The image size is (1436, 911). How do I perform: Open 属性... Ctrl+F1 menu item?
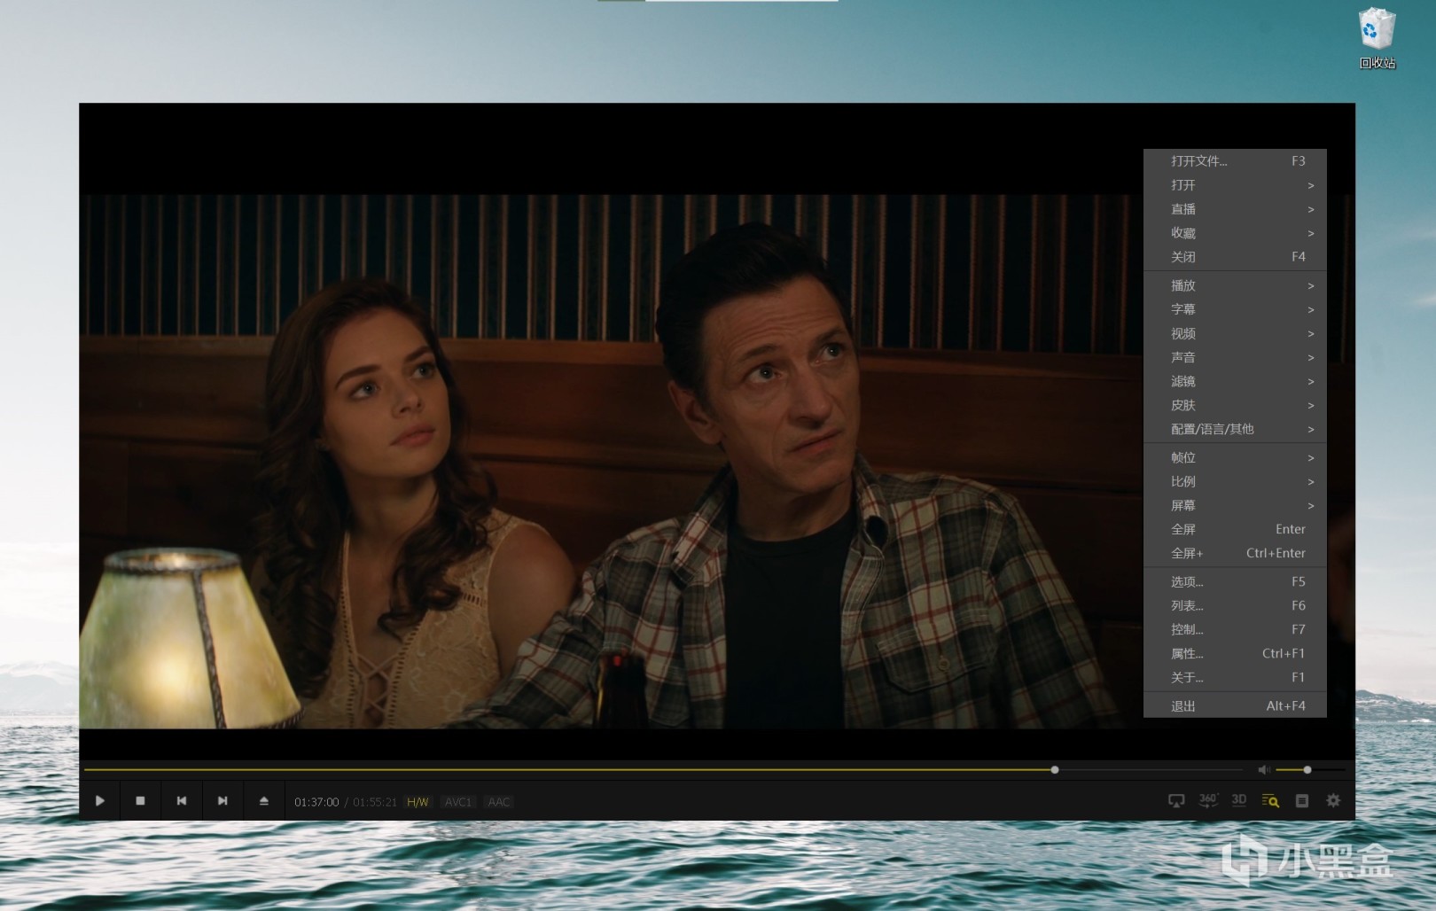1235,653
